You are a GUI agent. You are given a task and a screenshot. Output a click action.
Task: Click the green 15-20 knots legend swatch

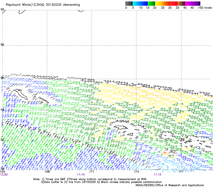tap(151, 3)
